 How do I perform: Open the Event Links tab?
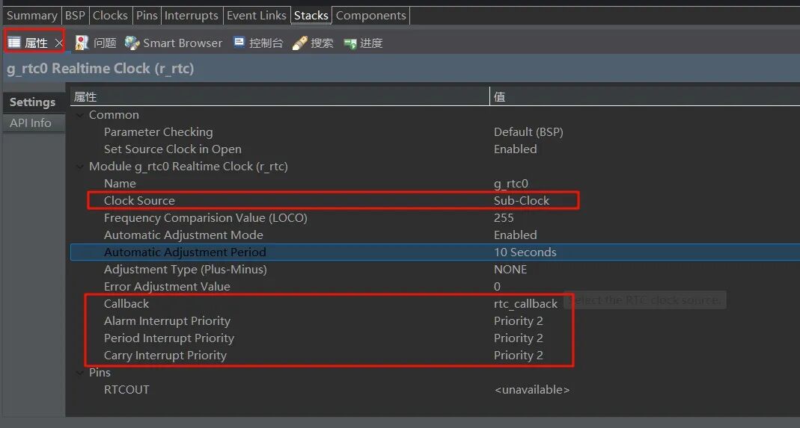pyautogui.click(x=257, y=15)
